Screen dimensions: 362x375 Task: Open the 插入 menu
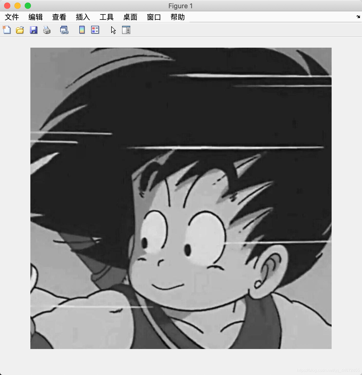point(83,17)
